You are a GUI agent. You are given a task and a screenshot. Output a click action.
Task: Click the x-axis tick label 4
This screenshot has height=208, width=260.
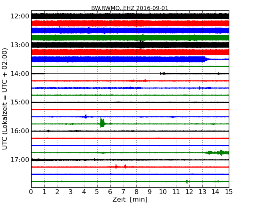84,192
